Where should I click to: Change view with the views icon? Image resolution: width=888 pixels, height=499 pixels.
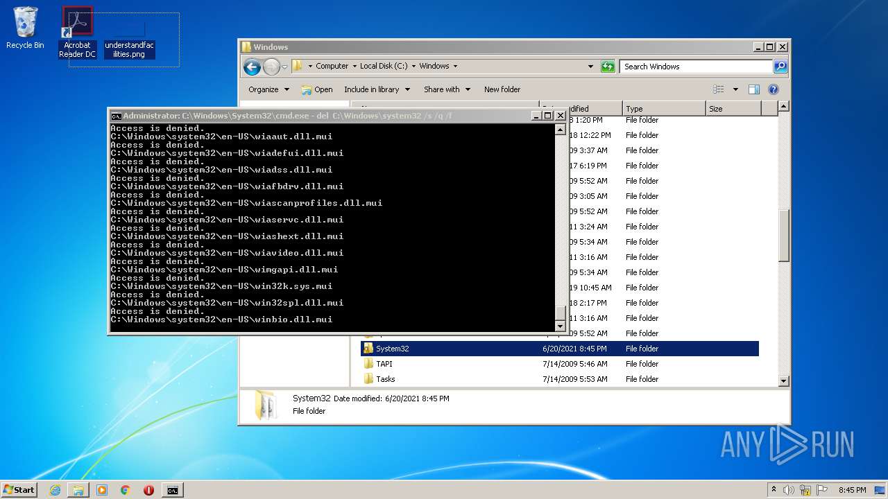(718, 89)
